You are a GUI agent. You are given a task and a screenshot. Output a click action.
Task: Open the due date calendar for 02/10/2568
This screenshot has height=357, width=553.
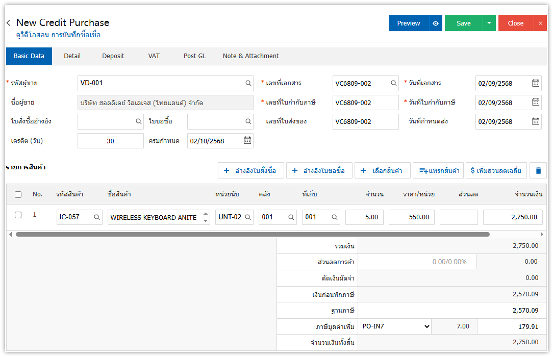click(247, 140)
